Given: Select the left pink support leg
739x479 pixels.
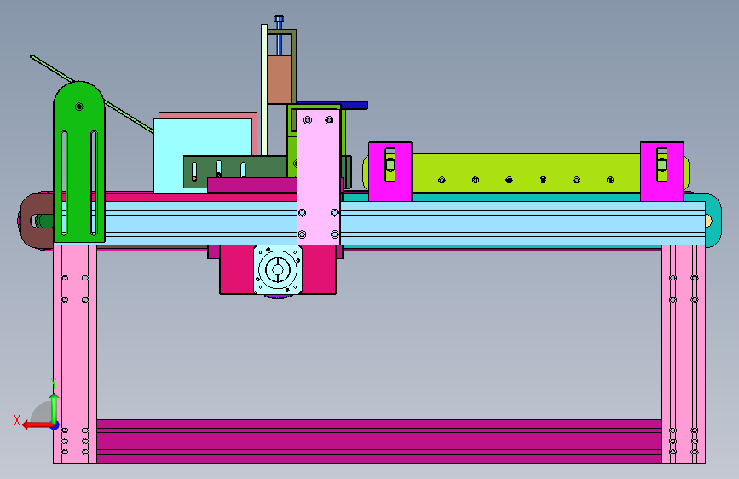Looking at the screenshot, I should tap(75, 354).
